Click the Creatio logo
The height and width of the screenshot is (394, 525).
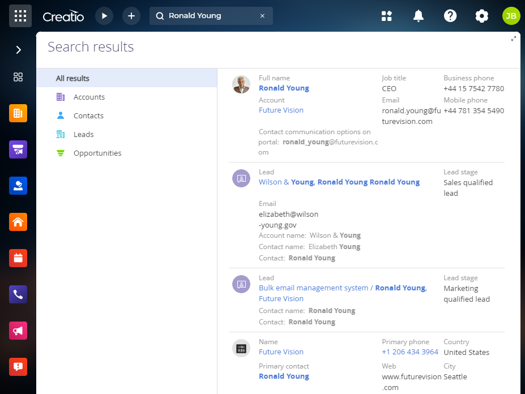(63, 16)
